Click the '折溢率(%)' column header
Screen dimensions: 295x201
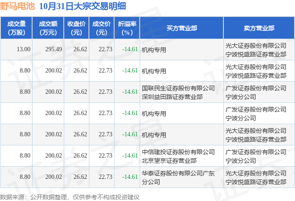point(127,28)
